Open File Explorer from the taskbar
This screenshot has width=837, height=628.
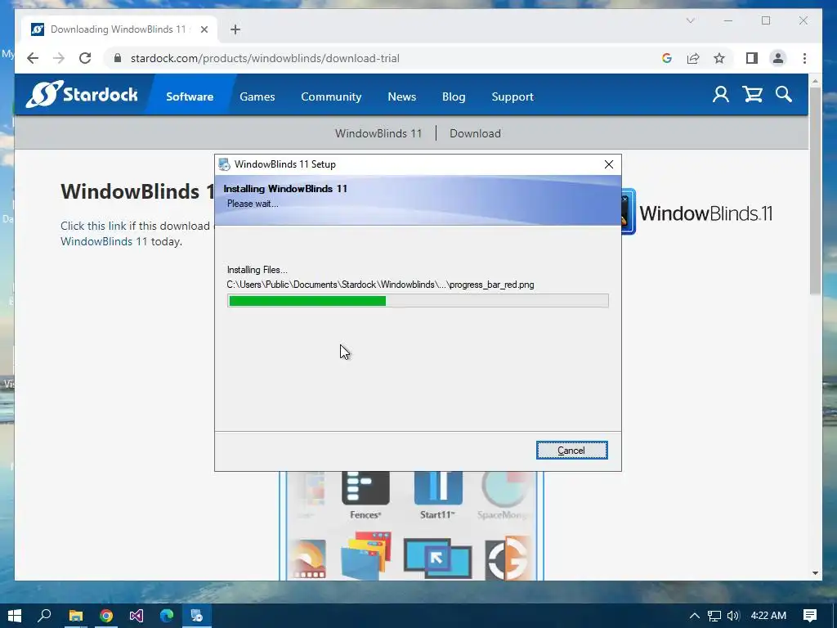76,616
